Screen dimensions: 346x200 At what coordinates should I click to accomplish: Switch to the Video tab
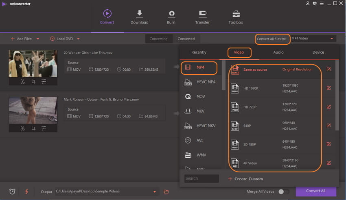tap(239, 52)
